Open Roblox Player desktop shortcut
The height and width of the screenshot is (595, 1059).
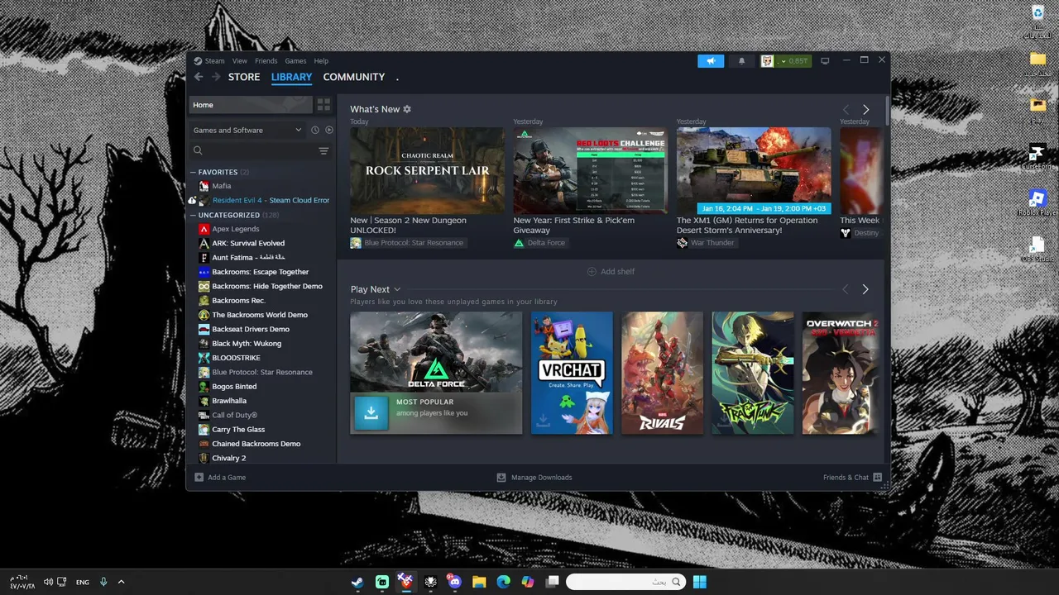click(x=1037, y=203)
